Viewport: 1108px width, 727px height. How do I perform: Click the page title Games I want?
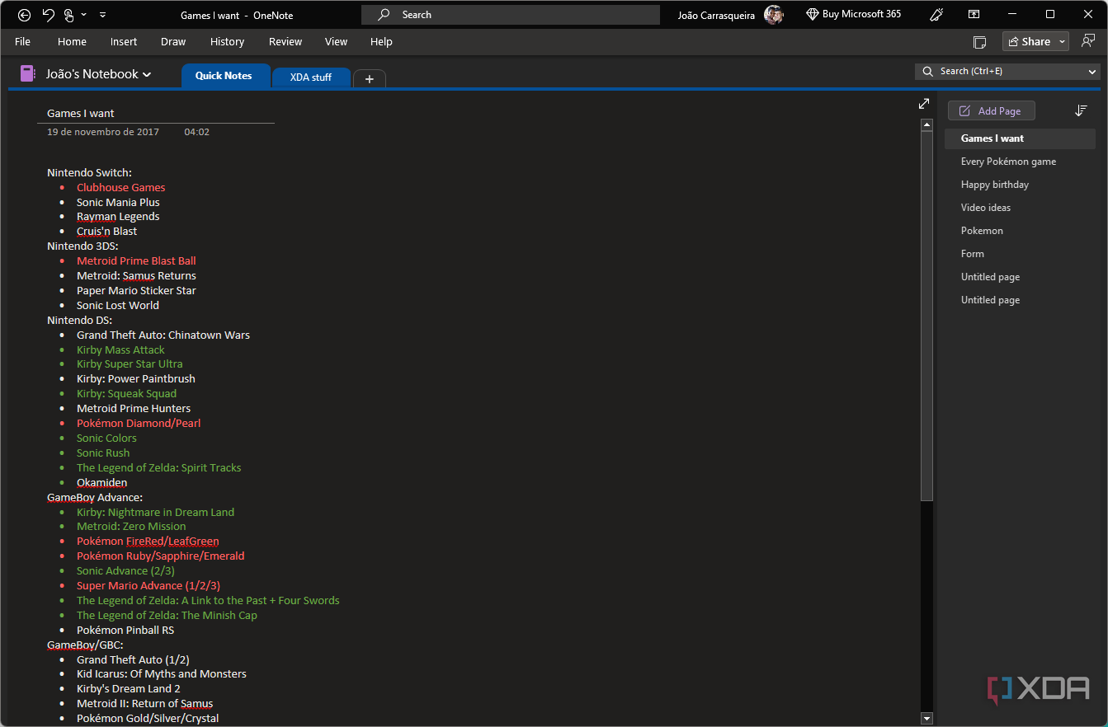(x=81, y=114)
